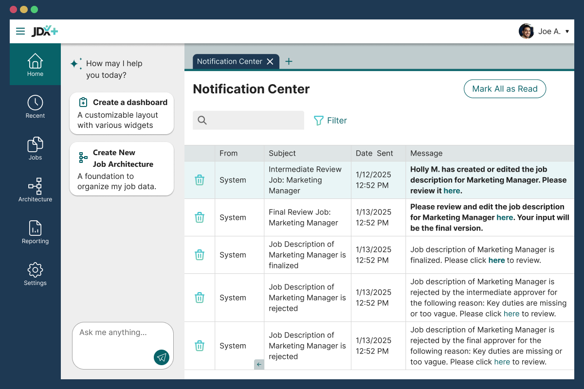Click the back arrow below the table
Screen dimensions: 584x389
point(258,364)
